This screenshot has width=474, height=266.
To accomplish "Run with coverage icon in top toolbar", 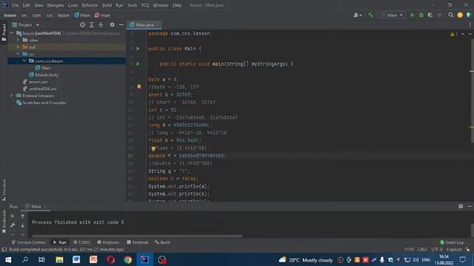I will click(430, 15).
